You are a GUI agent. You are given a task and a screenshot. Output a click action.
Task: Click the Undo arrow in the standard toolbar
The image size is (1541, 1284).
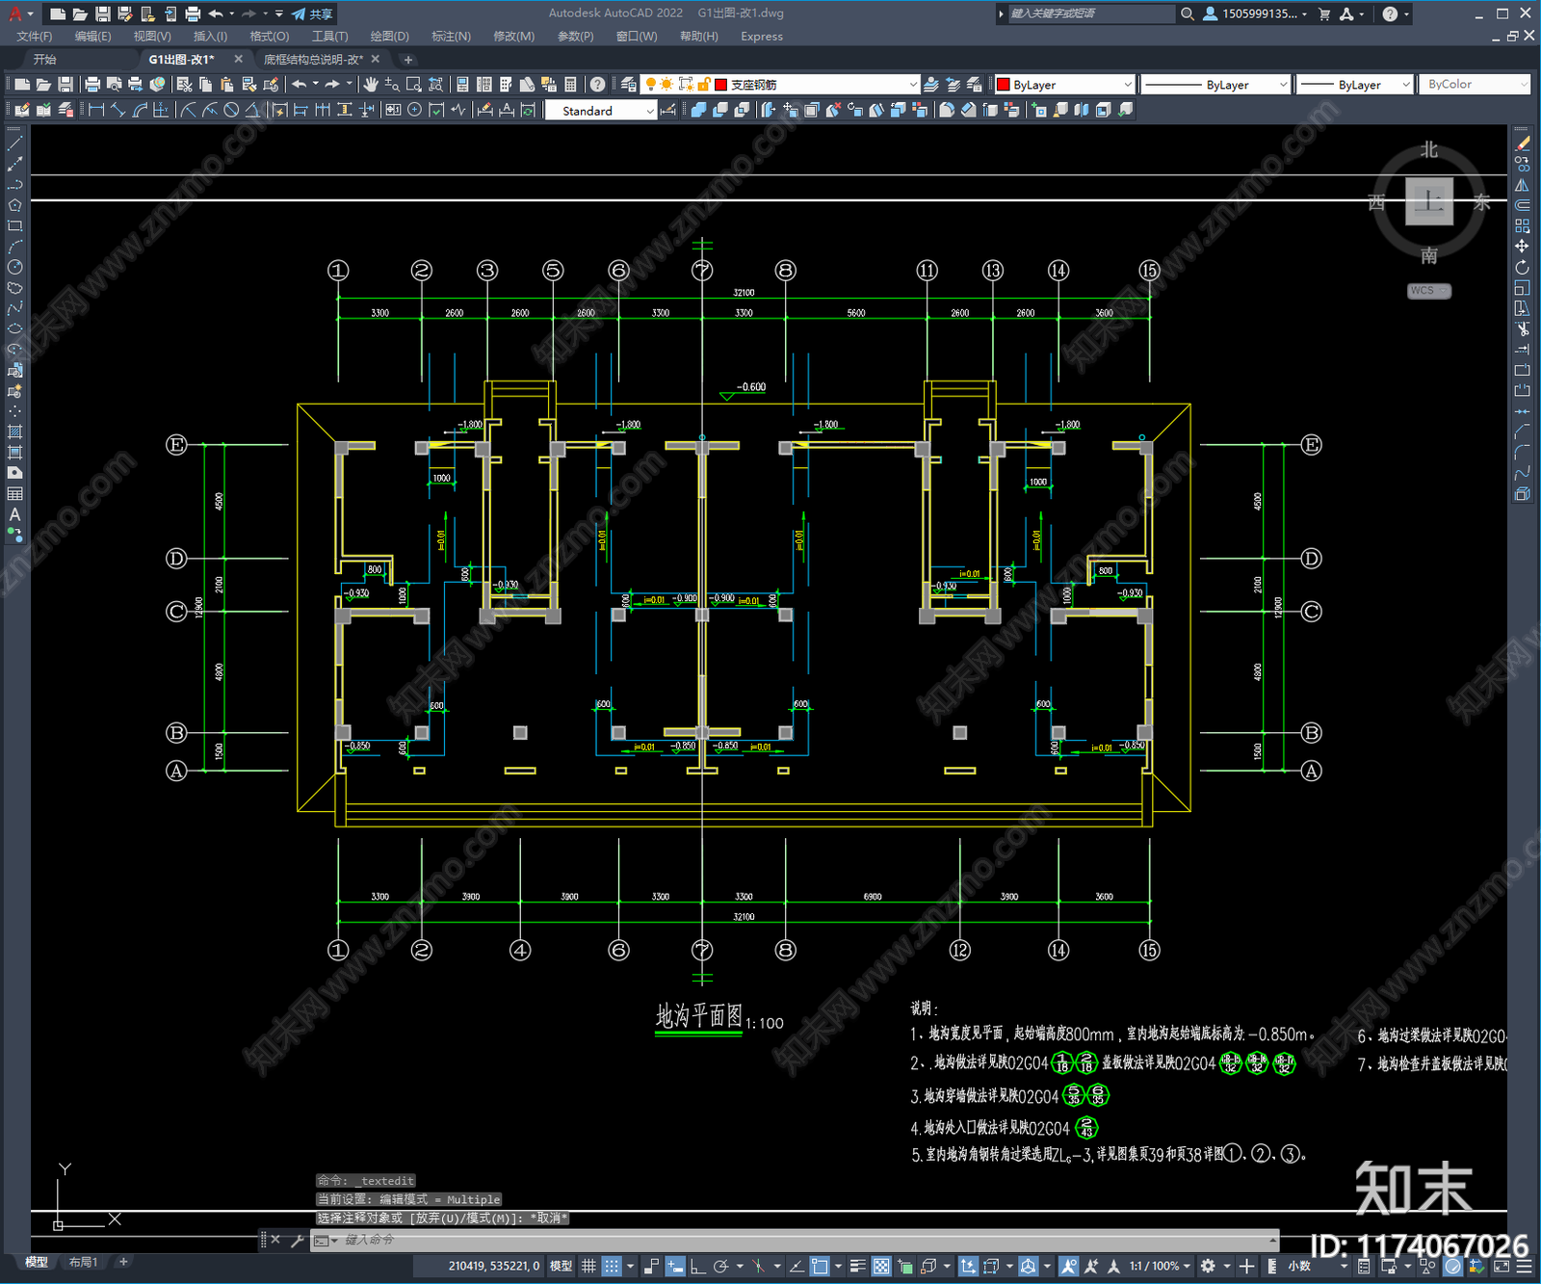pos(300,85)
